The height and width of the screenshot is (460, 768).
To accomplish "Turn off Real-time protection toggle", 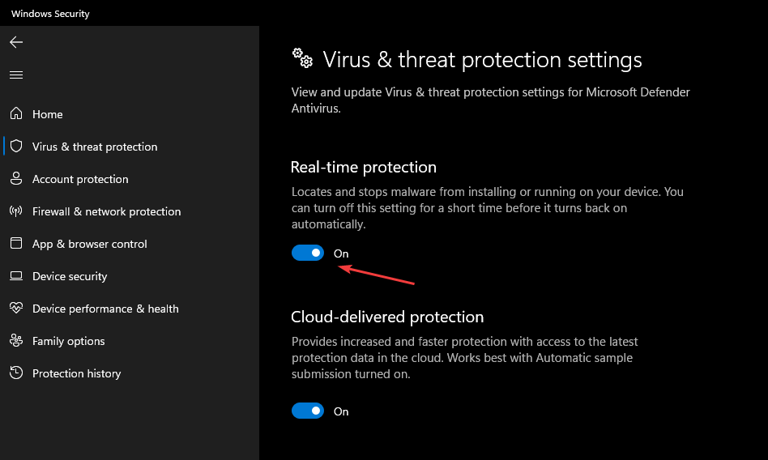I will (x=308, y=253).
